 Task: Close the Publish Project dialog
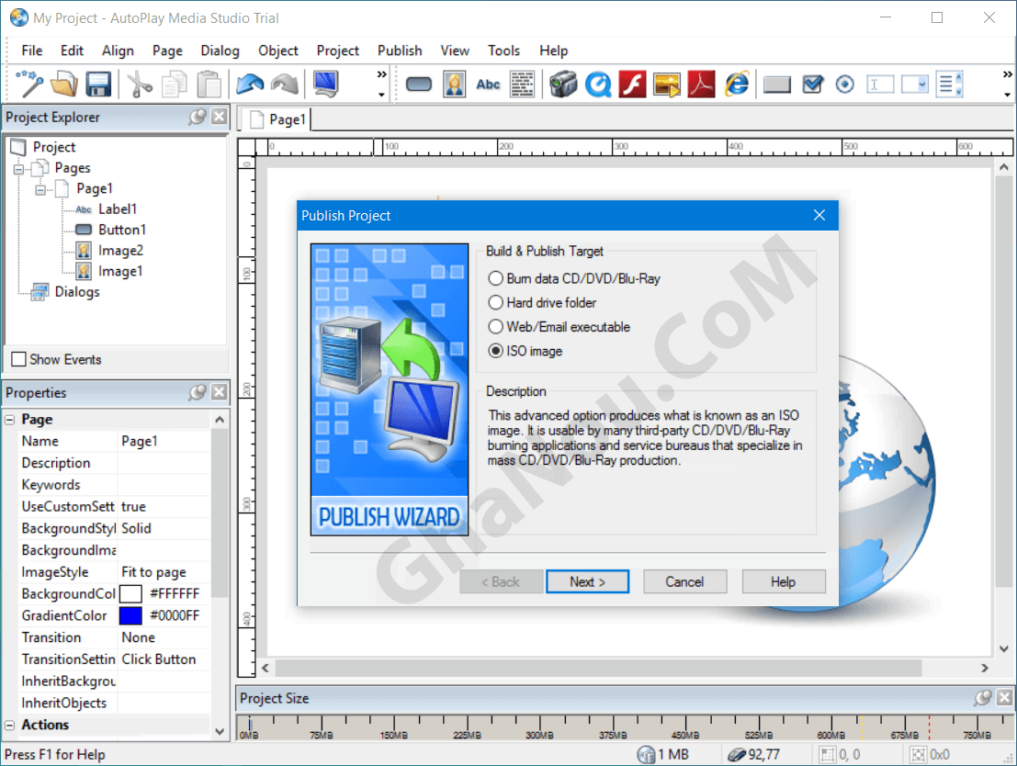[819, 215]
